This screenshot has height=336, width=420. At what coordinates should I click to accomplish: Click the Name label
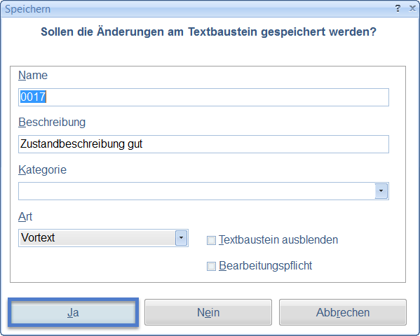(33, 75)
